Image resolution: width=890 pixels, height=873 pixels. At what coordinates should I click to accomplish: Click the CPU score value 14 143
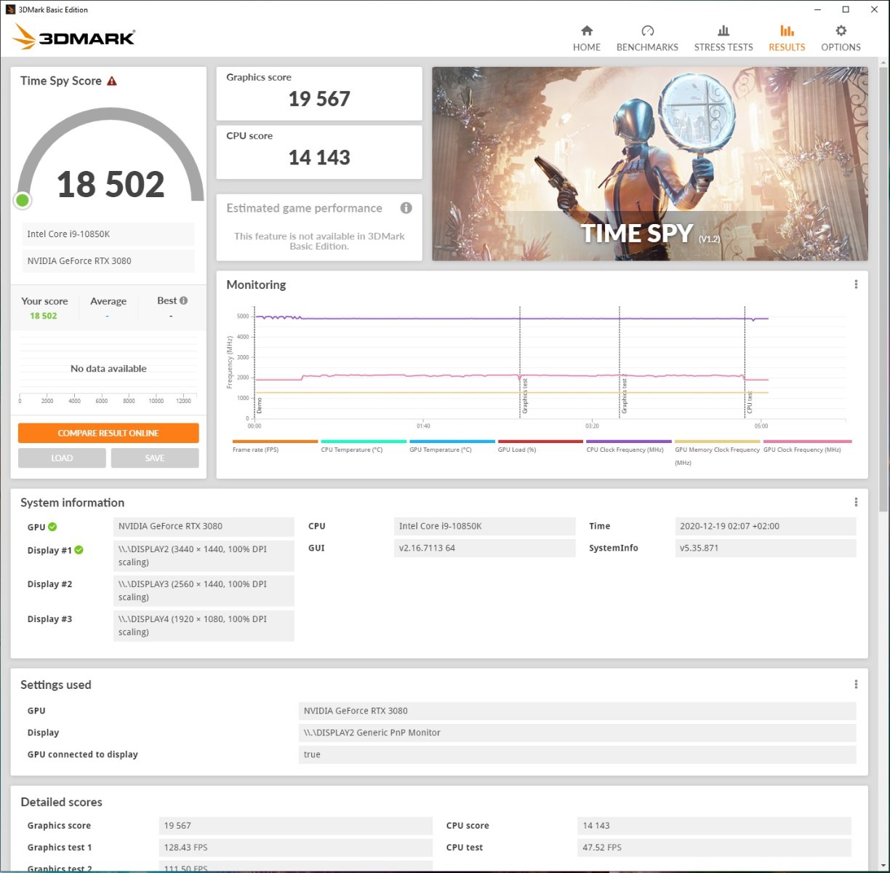319,157
